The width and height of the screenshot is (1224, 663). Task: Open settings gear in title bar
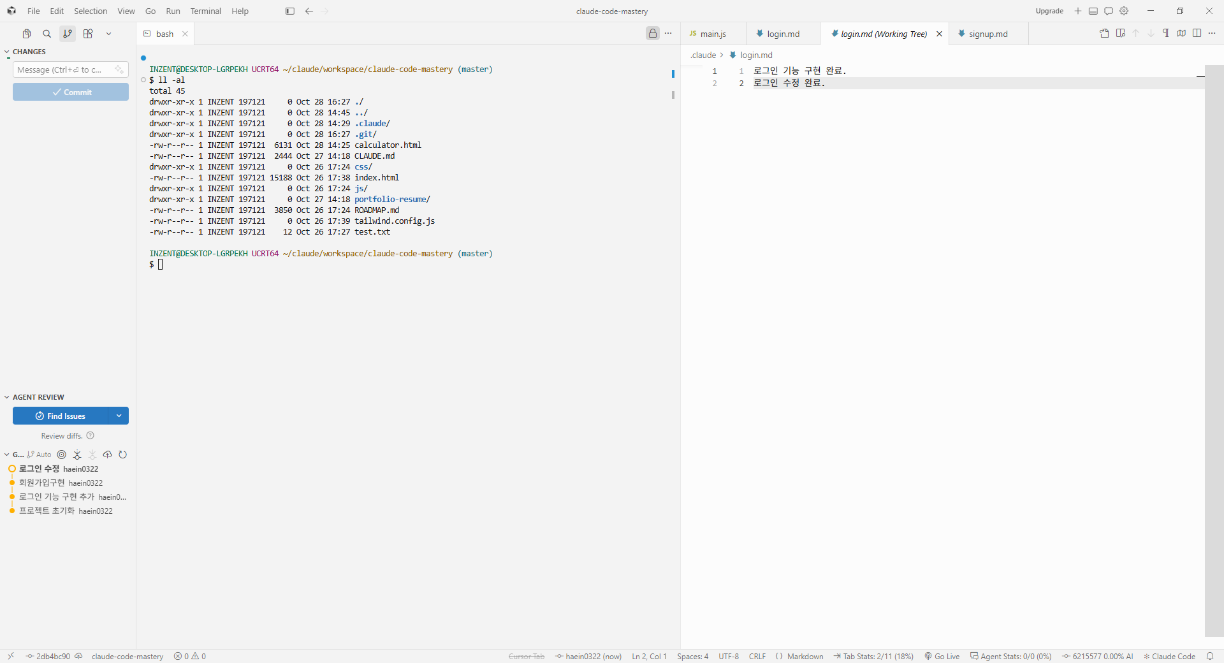pyautogui.click(x=1124, y=11)
